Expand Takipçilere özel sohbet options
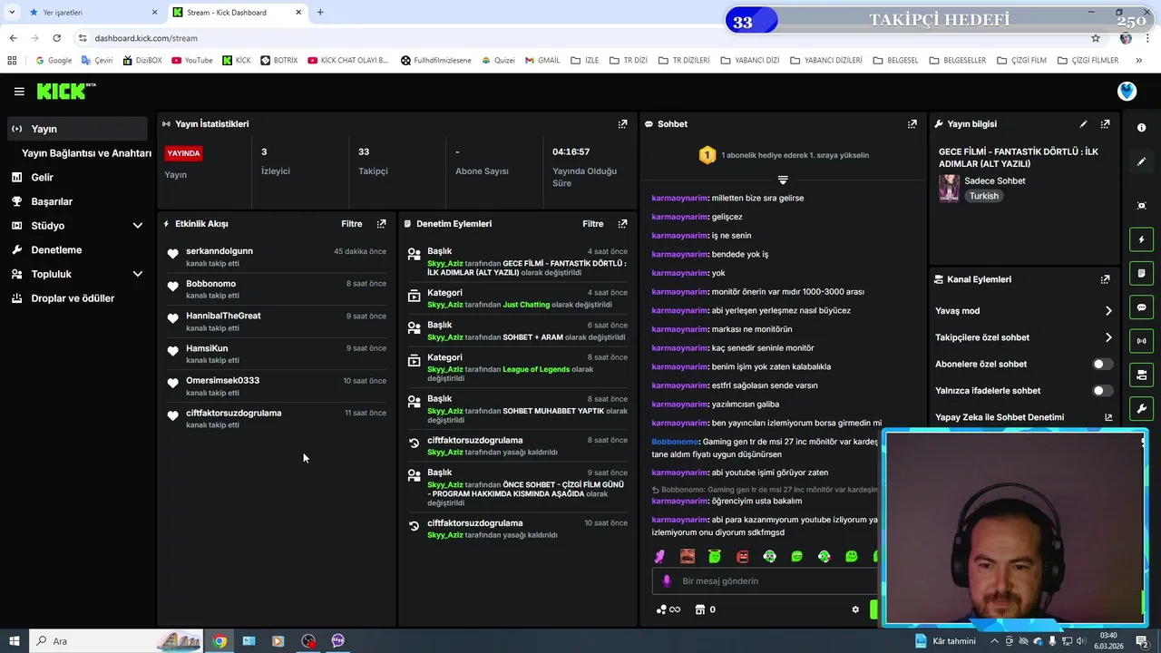The width and height of the screenshot is (1161, 653). point(1108,337)
